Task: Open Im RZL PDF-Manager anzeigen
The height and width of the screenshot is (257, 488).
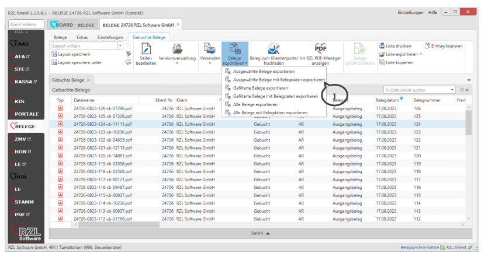Action: (320, 49)
